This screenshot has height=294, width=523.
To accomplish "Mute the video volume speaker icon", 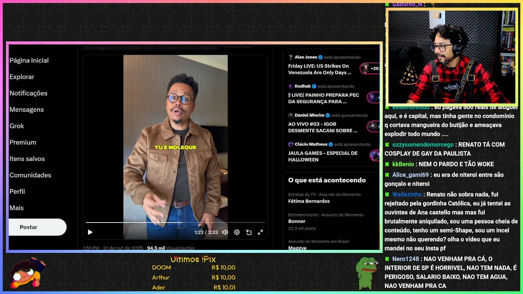I will [x=225, y=232].
